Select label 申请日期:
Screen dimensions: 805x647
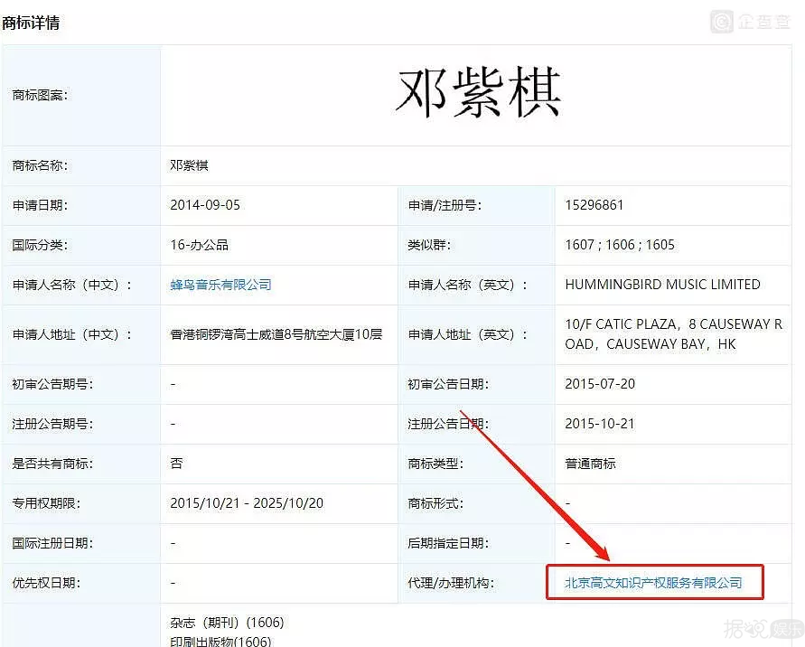[x=40, y=205]
